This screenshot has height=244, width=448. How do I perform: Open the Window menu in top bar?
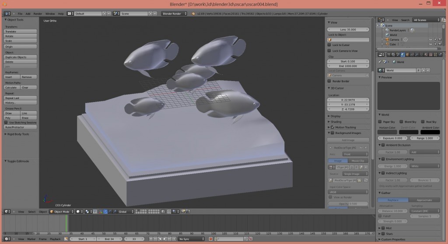[50, 14]
